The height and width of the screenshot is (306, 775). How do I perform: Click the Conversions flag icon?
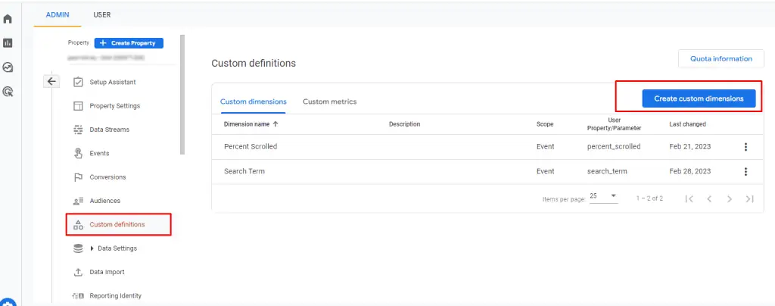point(78,177)
